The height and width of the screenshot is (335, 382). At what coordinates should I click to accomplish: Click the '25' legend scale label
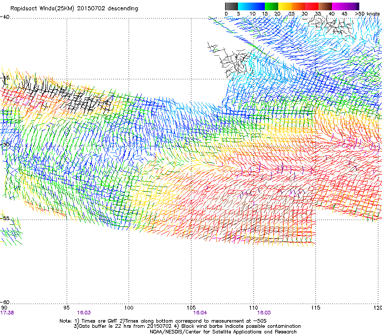tap(291, 14)
